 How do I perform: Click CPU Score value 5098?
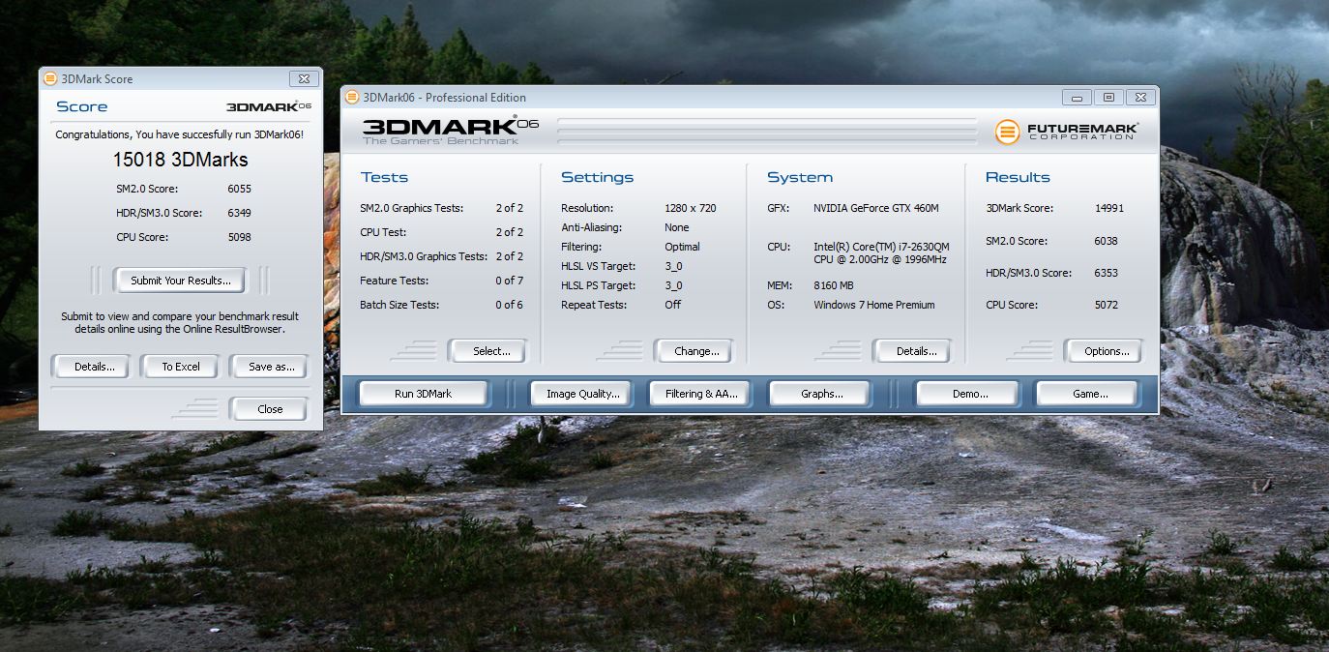pyautogui.click(x=239, y=237)
